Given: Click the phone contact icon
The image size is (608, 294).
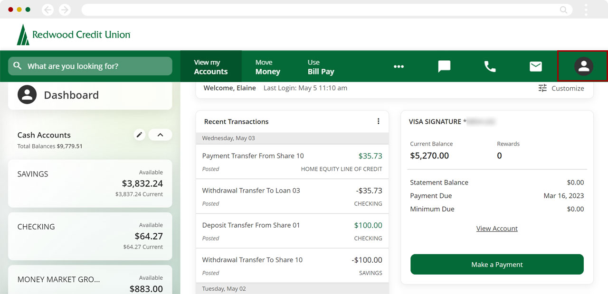Looking at the screenshot, I should pos(490,66).
